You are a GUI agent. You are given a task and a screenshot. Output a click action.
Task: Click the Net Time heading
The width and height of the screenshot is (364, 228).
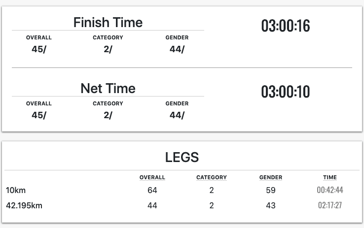click(108, 89)
